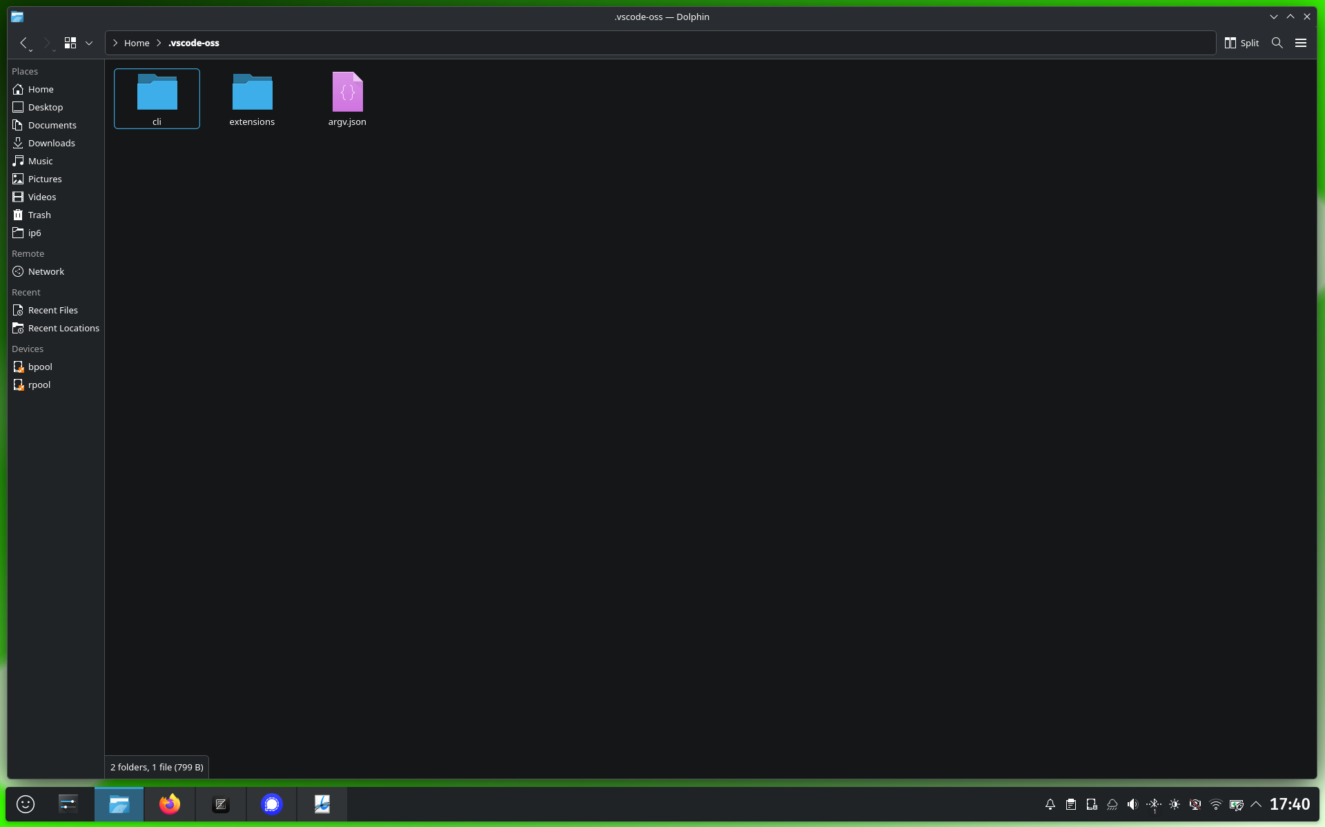Open Downloads in Places panel
The width and height of the screenshot is (1325, 827).
[52, 143]
